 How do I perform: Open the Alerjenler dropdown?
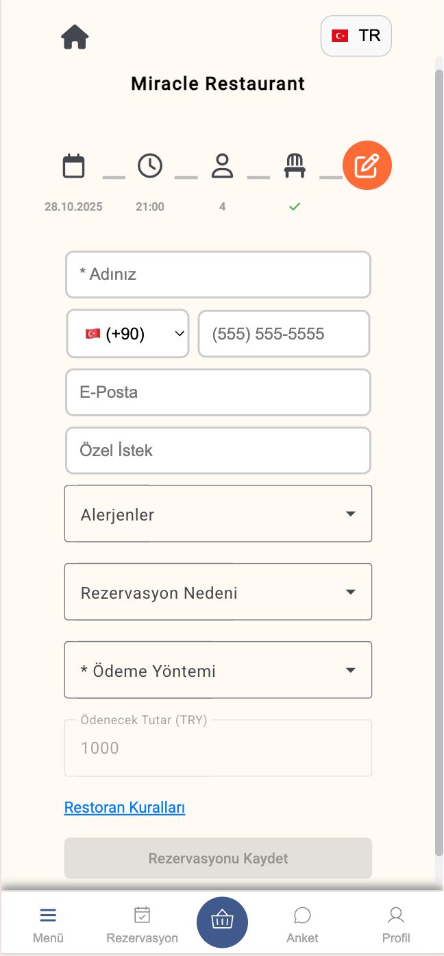[x=218, y=513]
